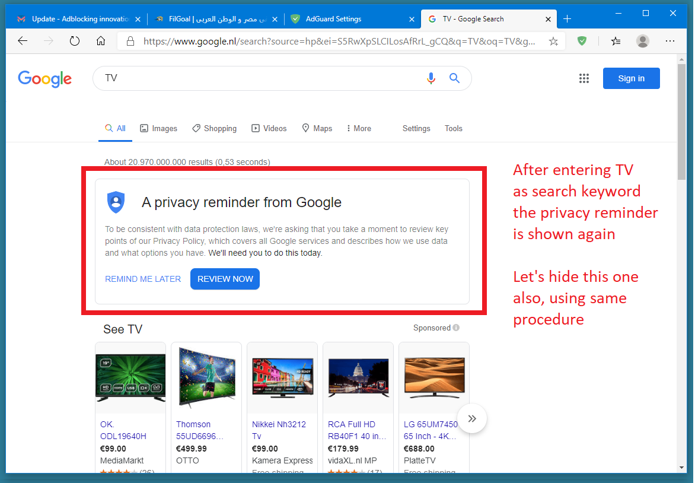Click the scrollbar down arrow
Image resolution: width=695 pixels, height=483 pixels.
tap(681, 468)
